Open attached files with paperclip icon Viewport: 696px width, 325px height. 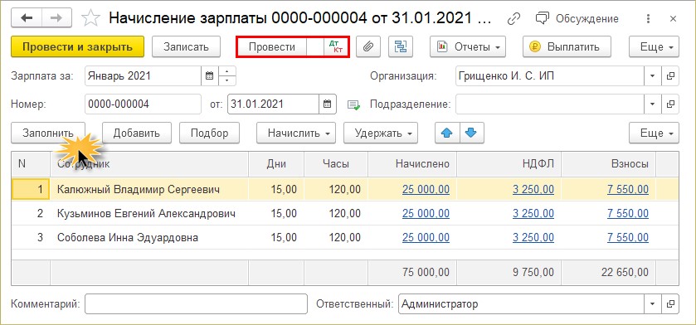pos(368,46)
